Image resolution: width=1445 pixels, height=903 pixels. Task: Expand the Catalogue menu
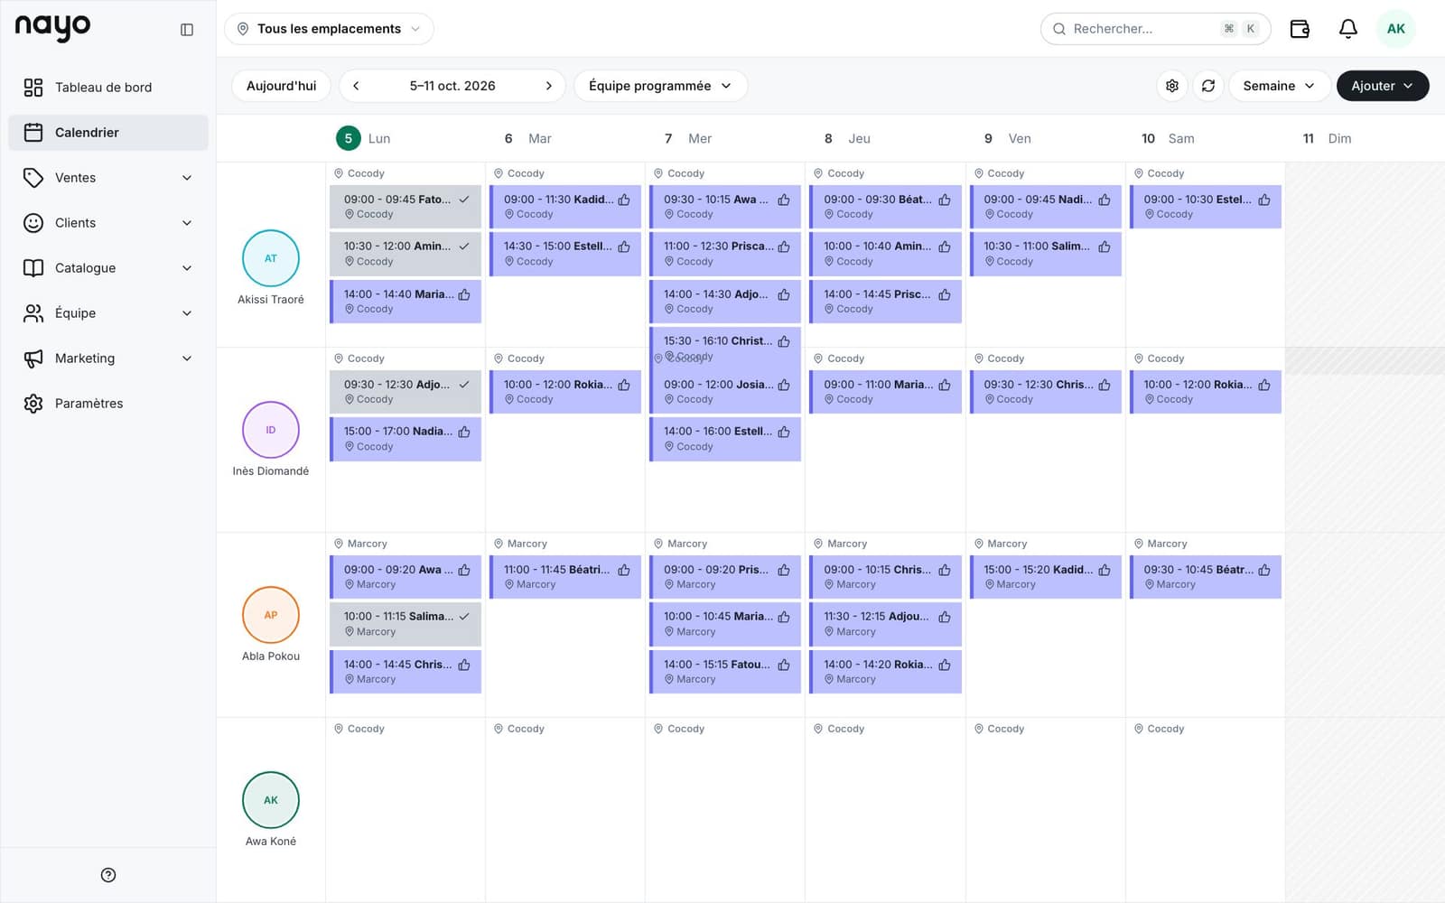point(108,268)
